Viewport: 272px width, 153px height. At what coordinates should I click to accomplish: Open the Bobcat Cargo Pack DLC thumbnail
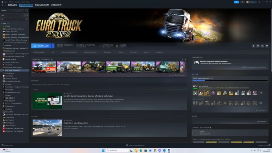44,67
